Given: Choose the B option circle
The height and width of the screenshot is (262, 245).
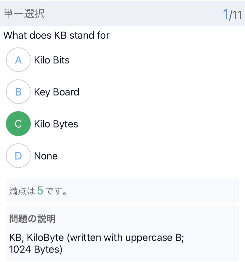Looking at the screenshot, I should click(x=18, y=92).
